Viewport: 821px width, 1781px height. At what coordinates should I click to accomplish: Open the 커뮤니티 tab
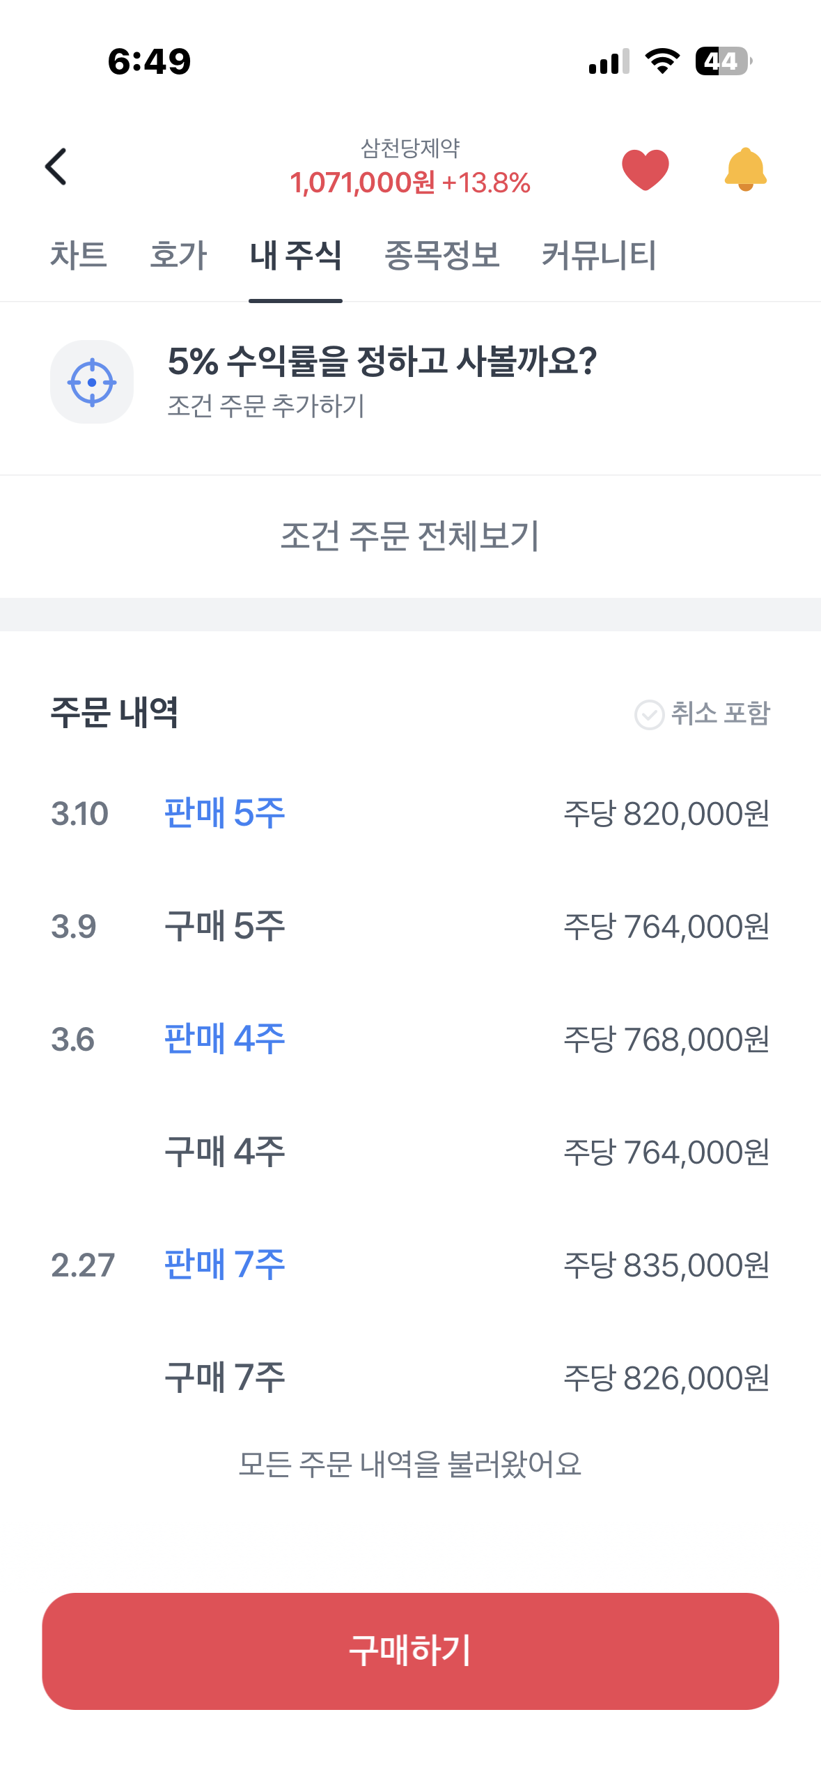point(599,255)
